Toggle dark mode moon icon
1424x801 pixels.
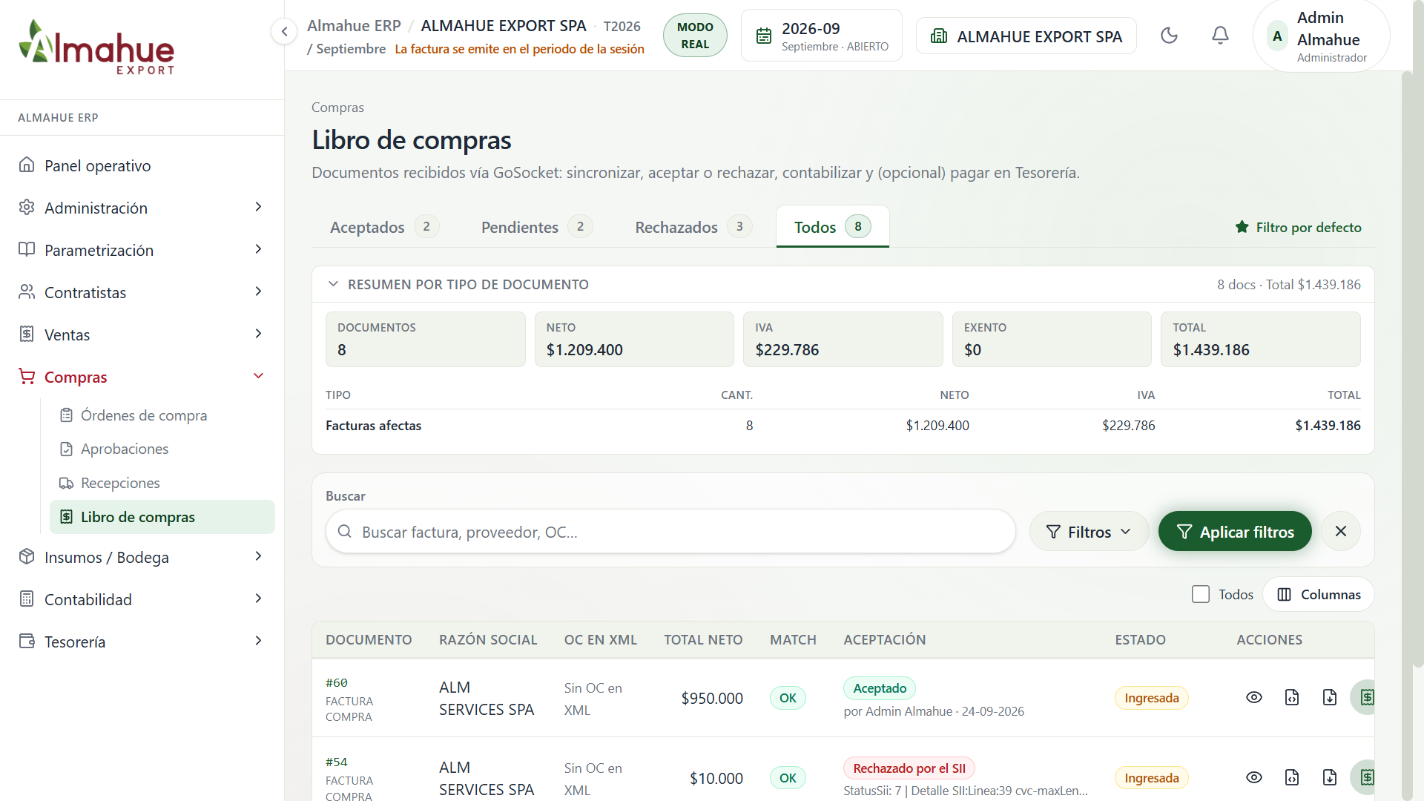[1169, 35]
